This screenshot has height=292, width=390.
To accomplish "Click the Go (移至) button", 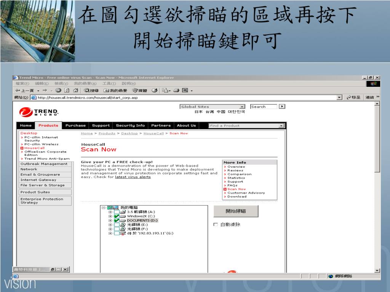I will [x=353, y=97].
